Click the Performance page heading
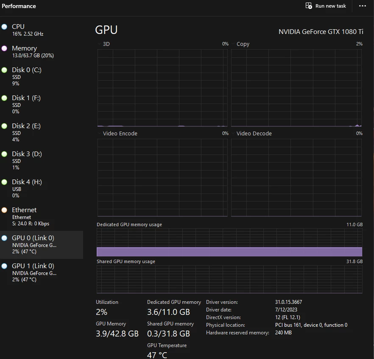 pyautogui.click(x=19, y=6)
